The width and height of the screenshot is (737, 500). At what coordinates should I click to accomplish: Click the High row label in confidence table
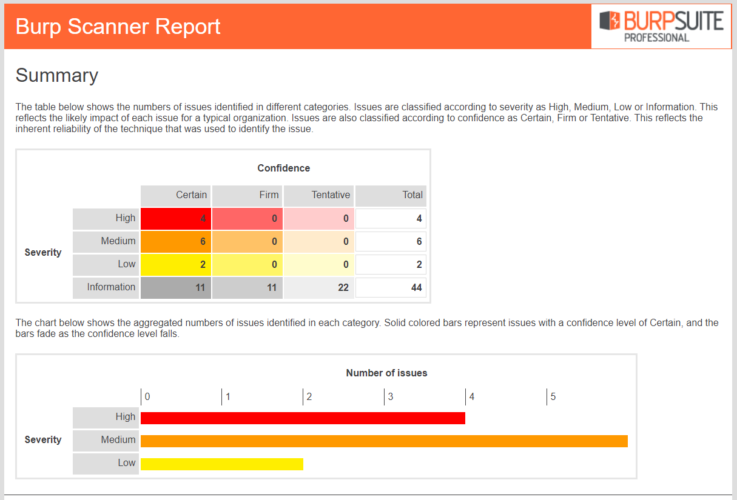point(106,218)
